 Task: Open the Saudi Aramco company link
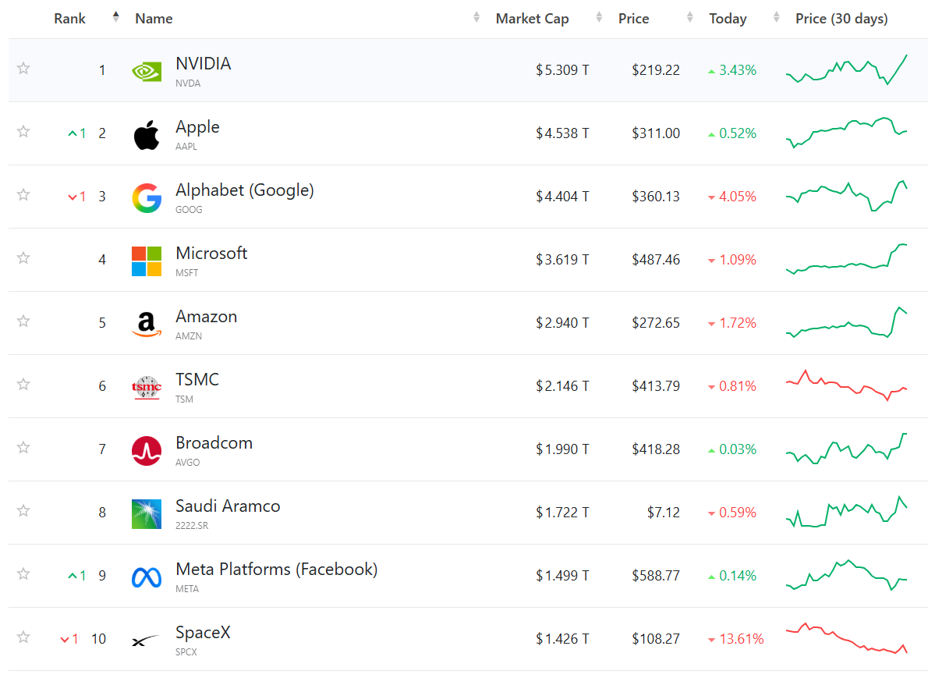[227, 506]
